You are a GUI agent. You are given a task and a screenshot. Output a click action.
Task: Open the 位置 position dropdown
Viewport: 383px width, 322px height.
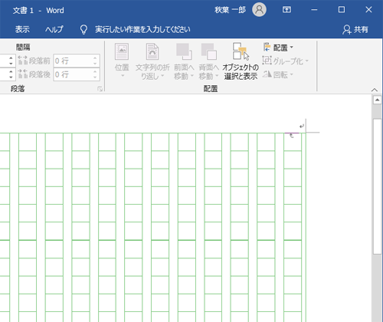[122, 61]
